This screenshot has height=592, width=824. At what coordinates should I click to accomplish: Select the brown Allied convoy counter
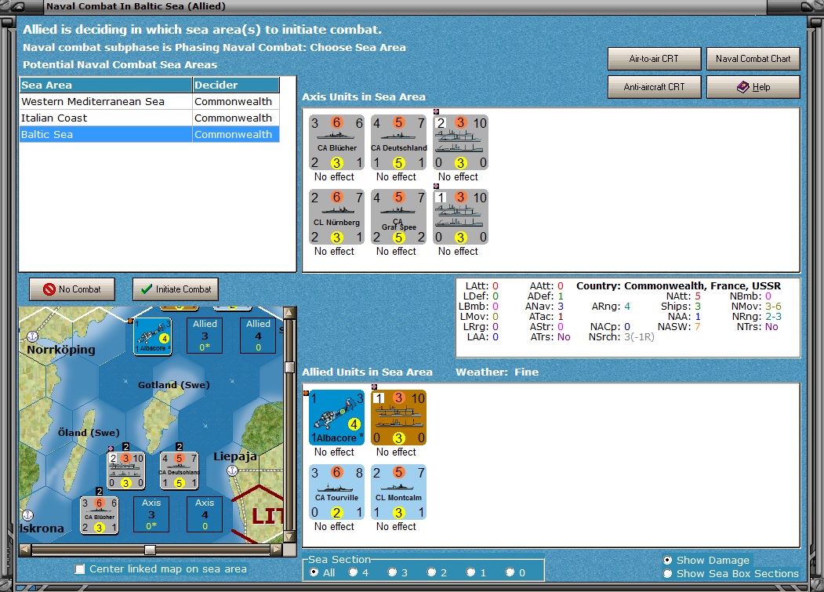pos(399,417)
